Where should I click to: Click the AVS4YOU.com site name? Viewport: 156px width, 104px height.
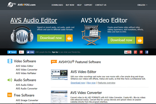[27, 5]
